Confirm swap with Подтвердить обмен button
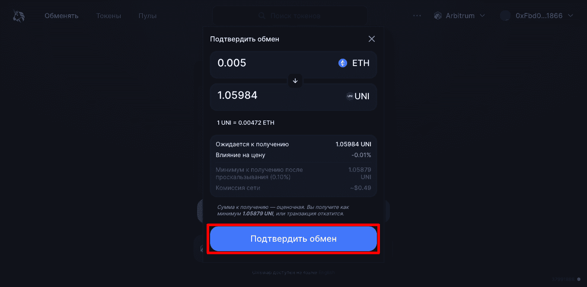 coord(293,239)
